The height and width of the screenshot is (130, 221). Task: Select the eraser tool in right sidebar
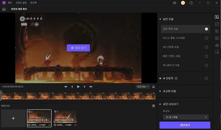[217, 45]
